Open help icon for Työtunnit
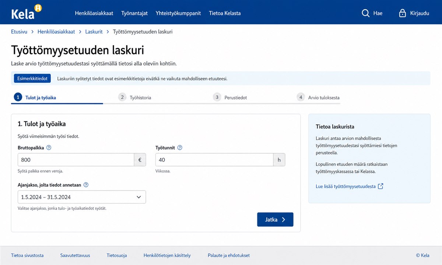Screen dimensions: 442x265 [x=180, y=148]
